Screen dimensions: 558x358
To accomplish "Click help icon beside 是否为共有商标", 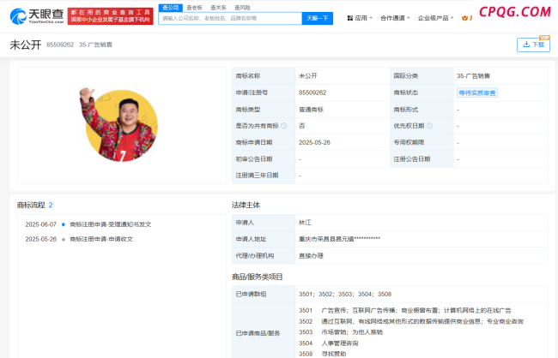I will coord(283,126).
